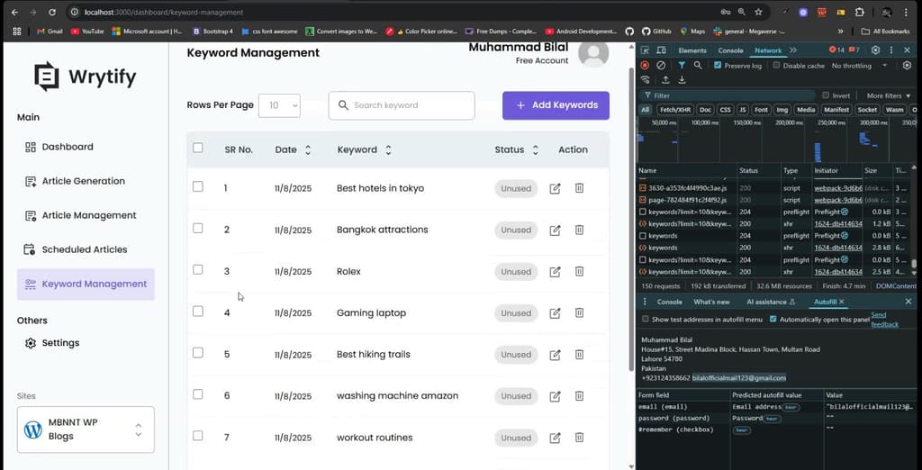Enable the Disable cache option
The height and width of the screenshot is (470, 922).
pyautogui.click(x=776, y=66)
